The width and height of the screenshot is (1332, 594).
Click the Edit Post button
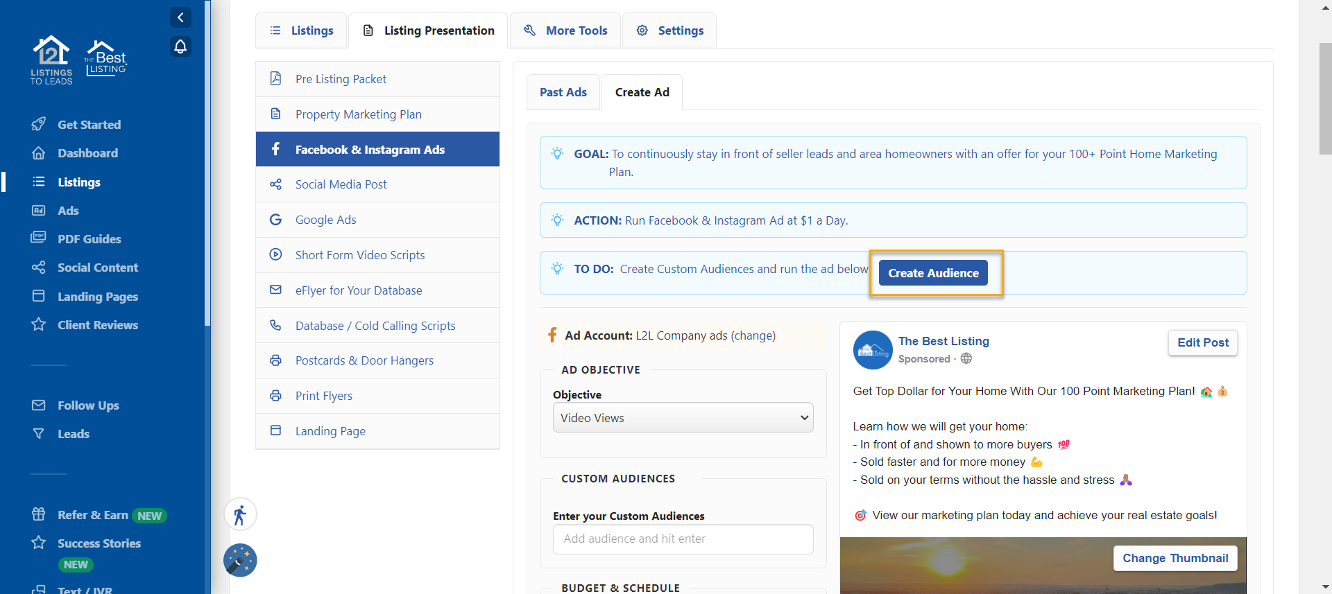pos(1202,342)
